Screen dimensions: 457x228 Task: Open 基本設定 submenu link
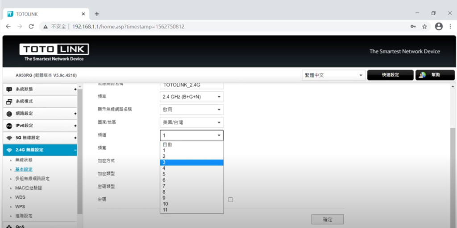[24, 169]
